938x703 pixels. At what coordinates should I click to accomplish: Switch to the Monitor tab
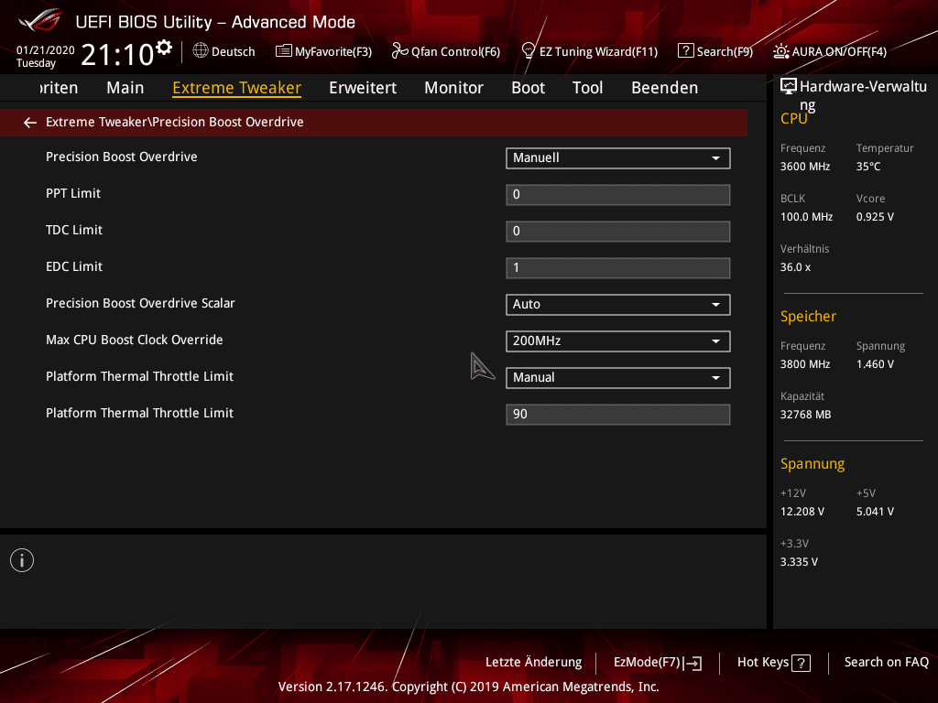pyautogui.click(x=454, y=88)
